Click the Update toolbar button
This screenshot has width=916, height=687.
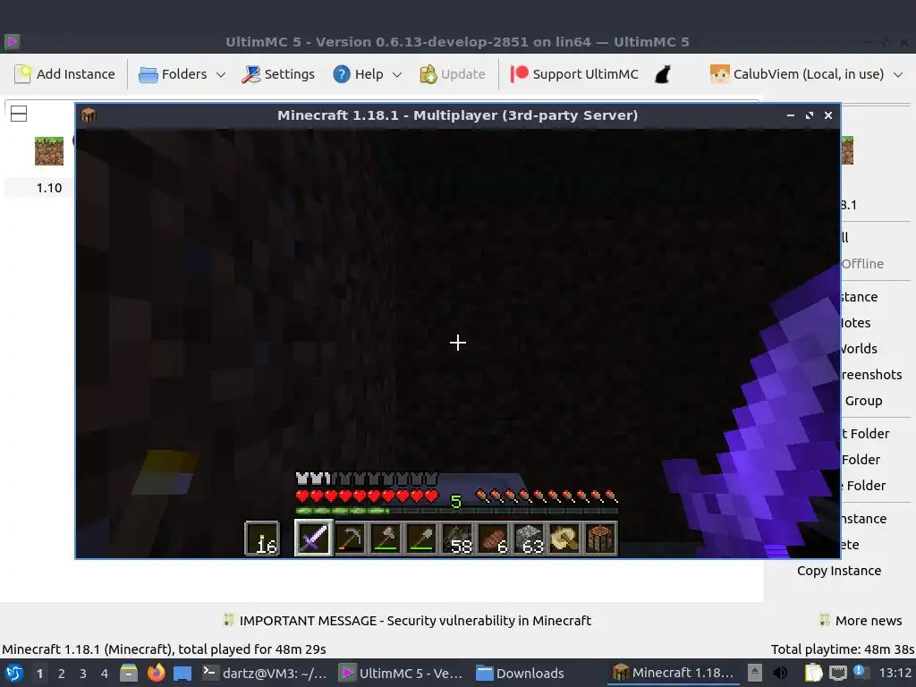(453, 74)
